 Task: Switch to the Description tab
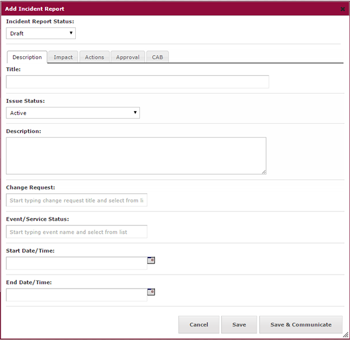click(x=27, y=57)
